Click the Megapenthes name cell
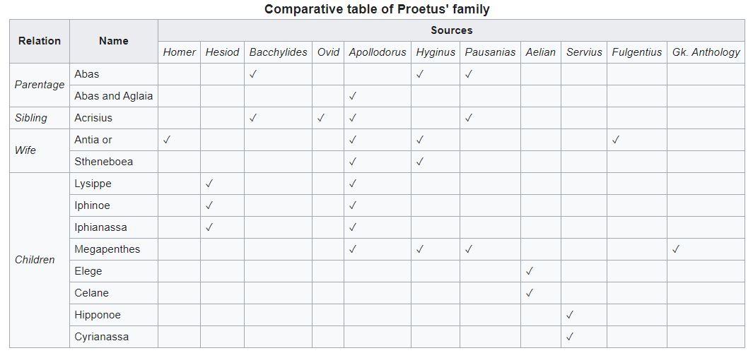 107,249
